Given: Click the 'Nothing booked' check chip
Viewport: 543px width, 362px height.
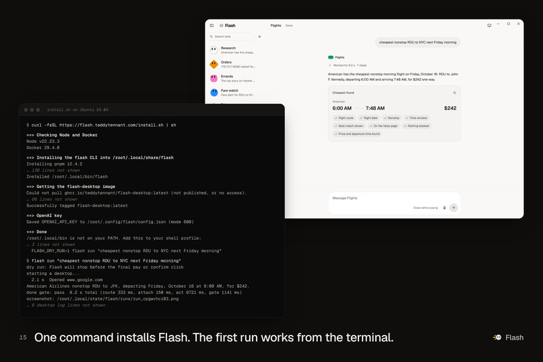Looking at the screenshot, I should pos(416,126).
